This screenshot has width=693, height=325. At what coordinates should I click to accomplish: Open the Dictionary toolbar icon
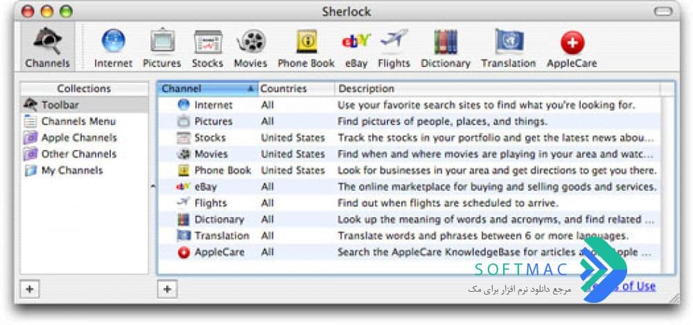446,48
